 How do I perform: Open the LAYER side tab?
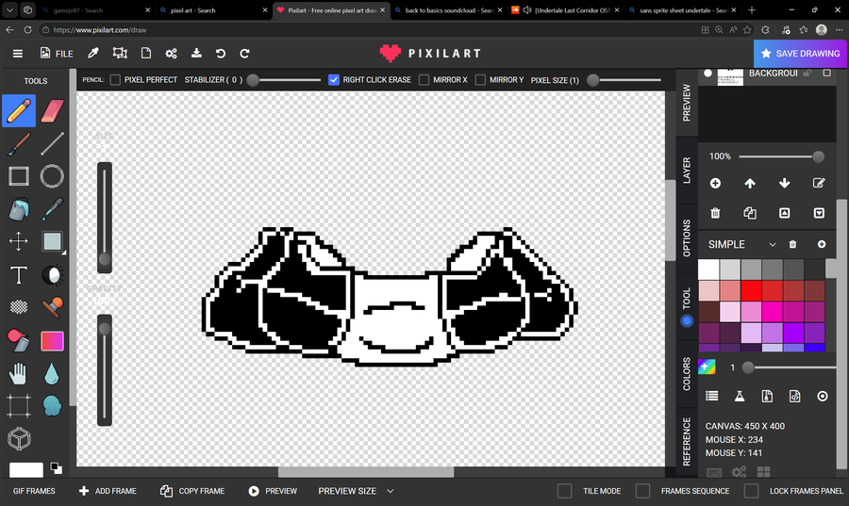pos(687,171)
